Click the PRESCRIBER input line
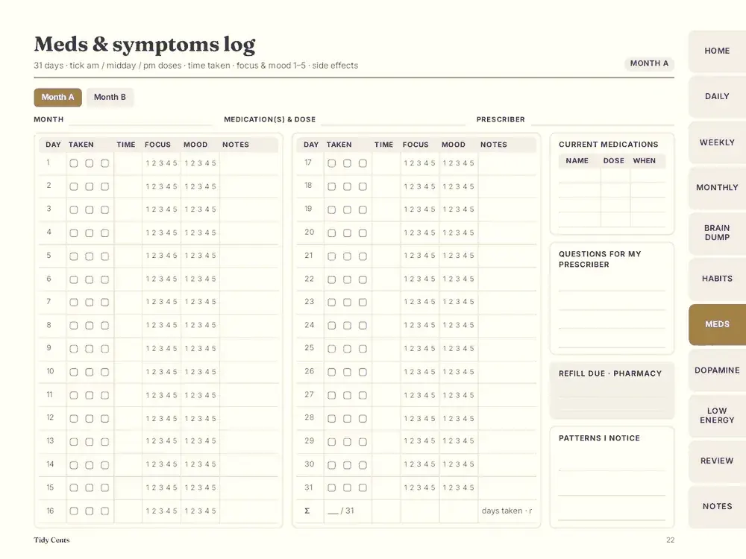The width and height of the screenshot is (746, 559). pyautogui.click(x=602, y=120)
